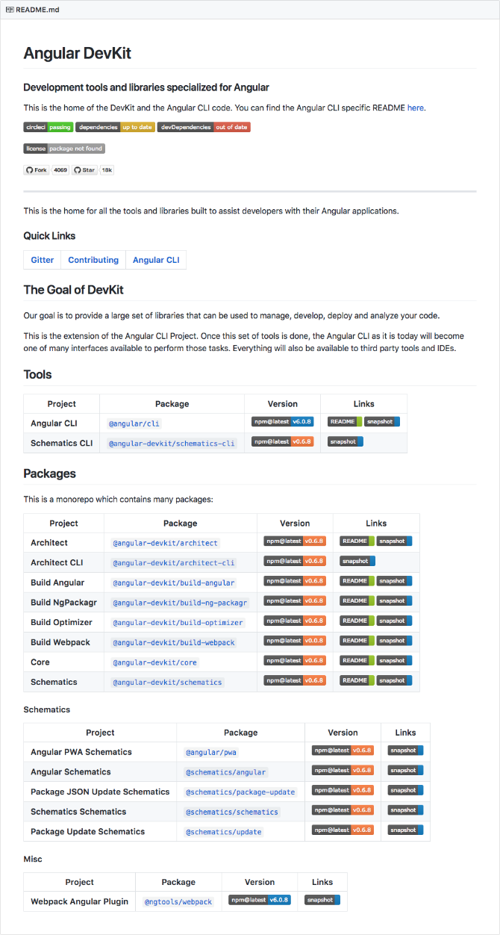This screenshot has width=500, height=935.
Task: Open the @angular-devkit/architect package link
Action: tap(166, 543)
